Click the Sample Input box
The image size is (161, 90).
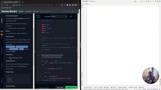click(18, 79)
